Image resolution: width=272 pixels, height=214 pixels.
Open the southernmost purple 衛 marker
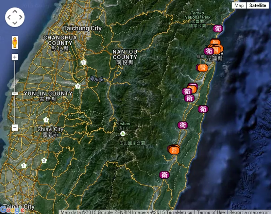point(164,175)
